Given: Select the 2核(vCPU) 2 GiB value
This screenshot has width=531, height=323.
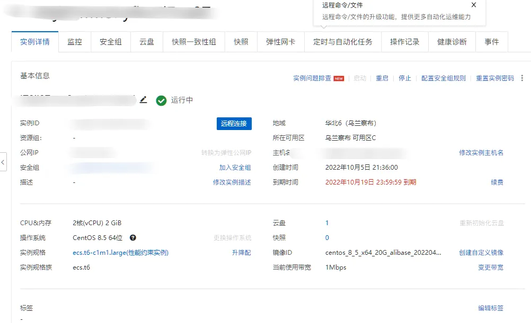Looking at the screenshot, I should tap(97, 223).
